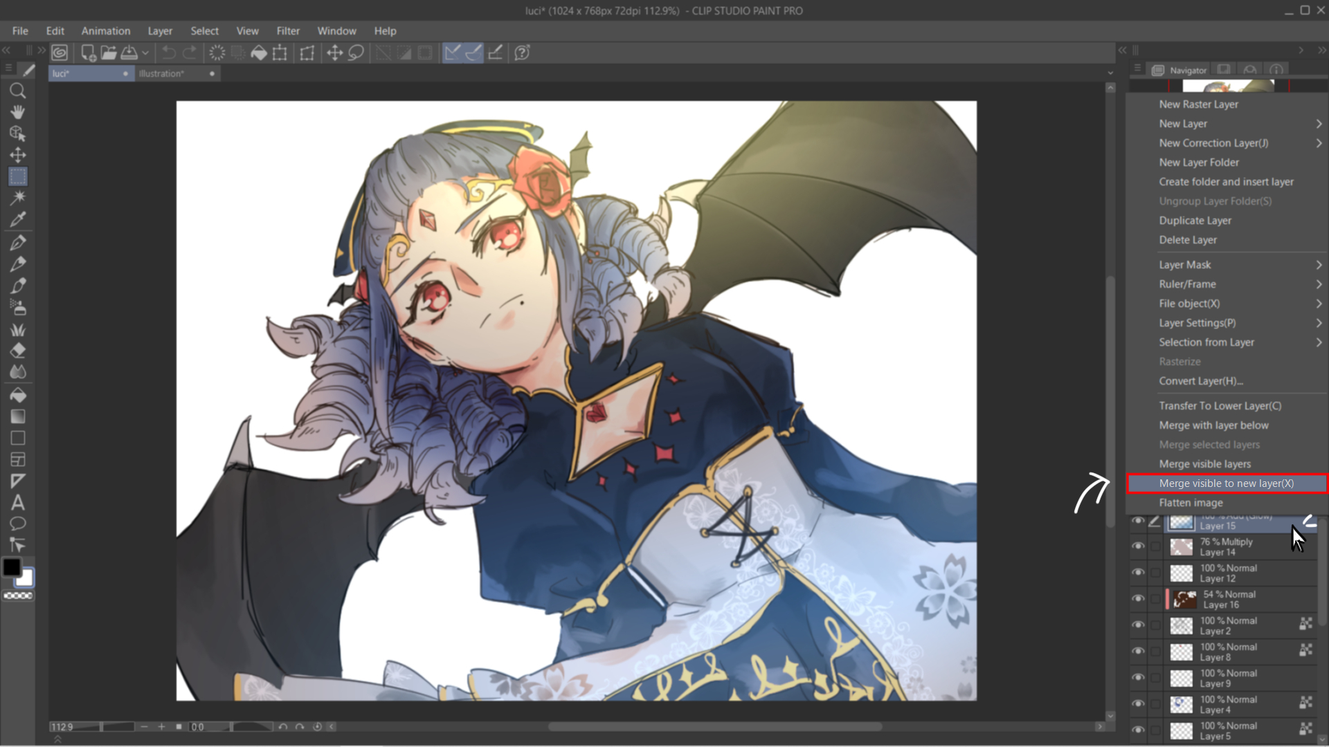Screen dimensions: 1329x747
Task: Select the Zoom tool in the toolbar
Action: click(x=18, y=91)
